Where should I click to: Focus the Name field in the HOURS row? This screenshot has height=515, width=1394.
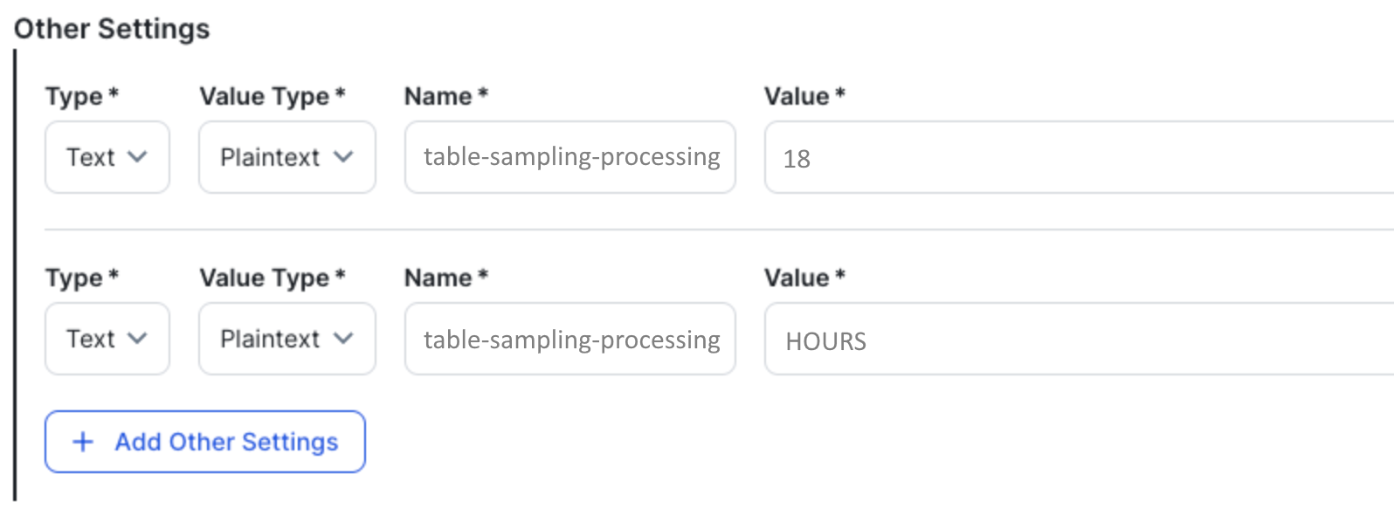click(569, 339)
